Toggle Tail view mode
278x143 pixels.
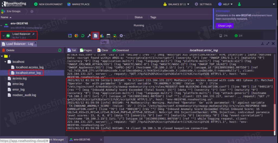click(x=72, y=50)
